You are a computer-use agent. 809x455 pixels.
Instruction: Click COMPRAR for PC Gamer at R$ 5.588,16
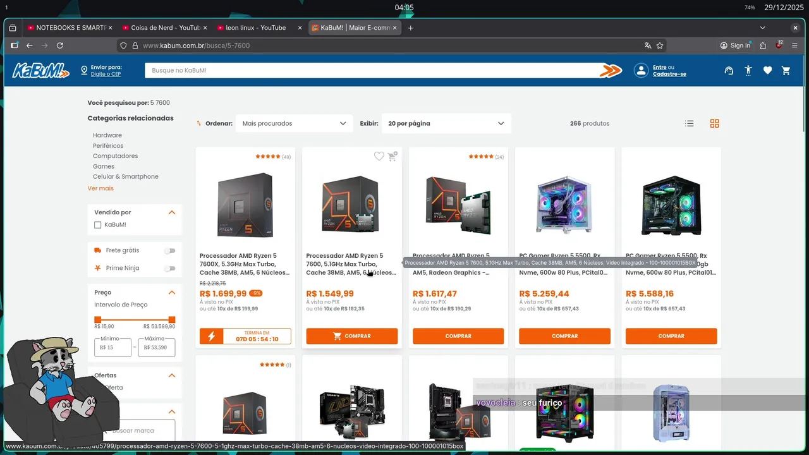coord(671,336)
